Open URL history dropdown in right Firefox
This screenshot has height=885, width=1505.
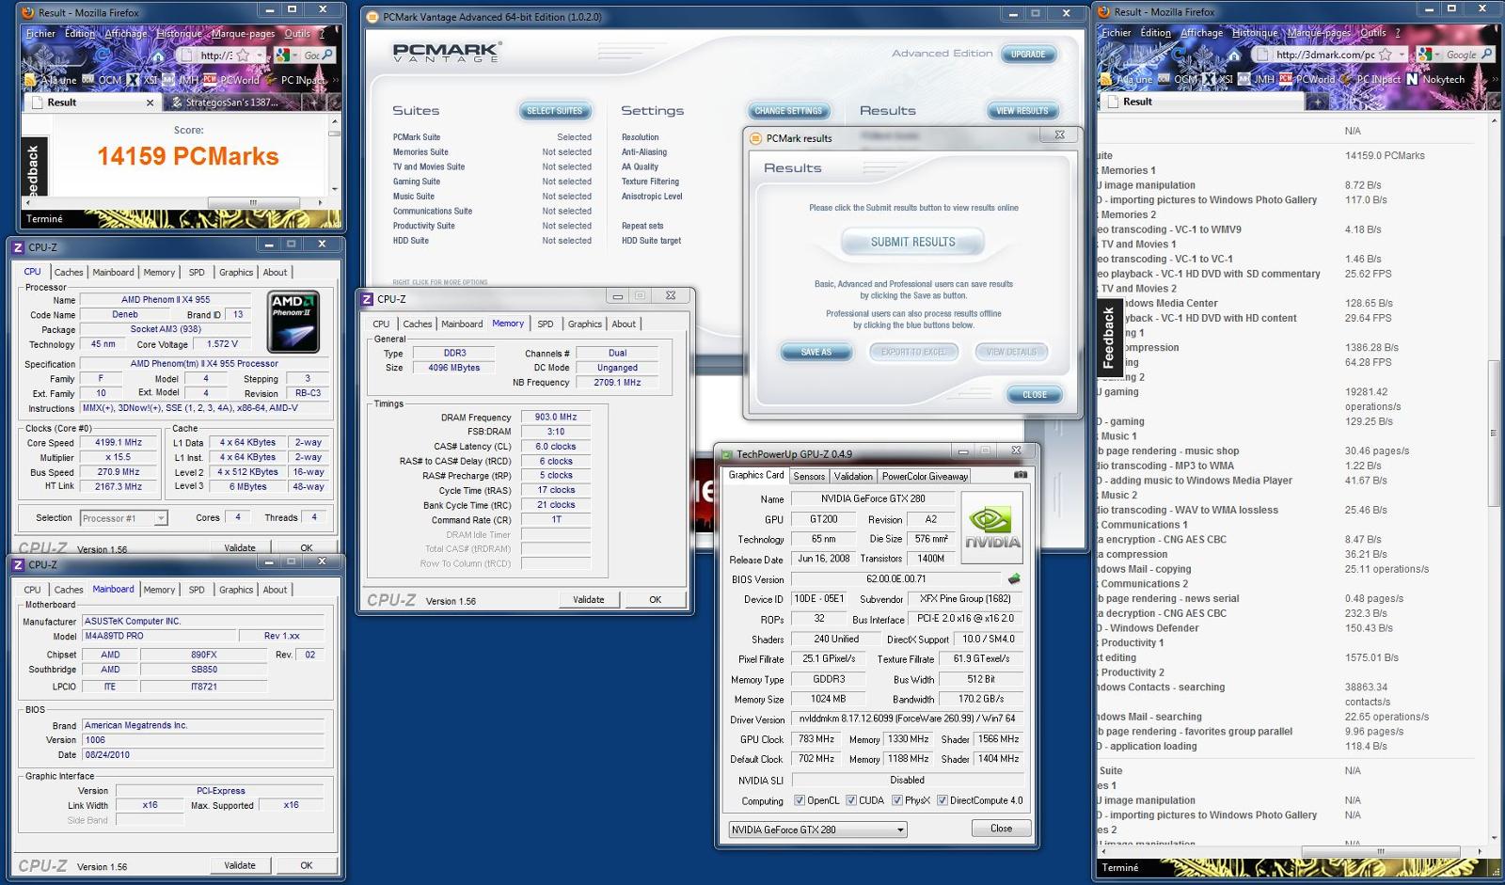click(x=1402, y=55)
